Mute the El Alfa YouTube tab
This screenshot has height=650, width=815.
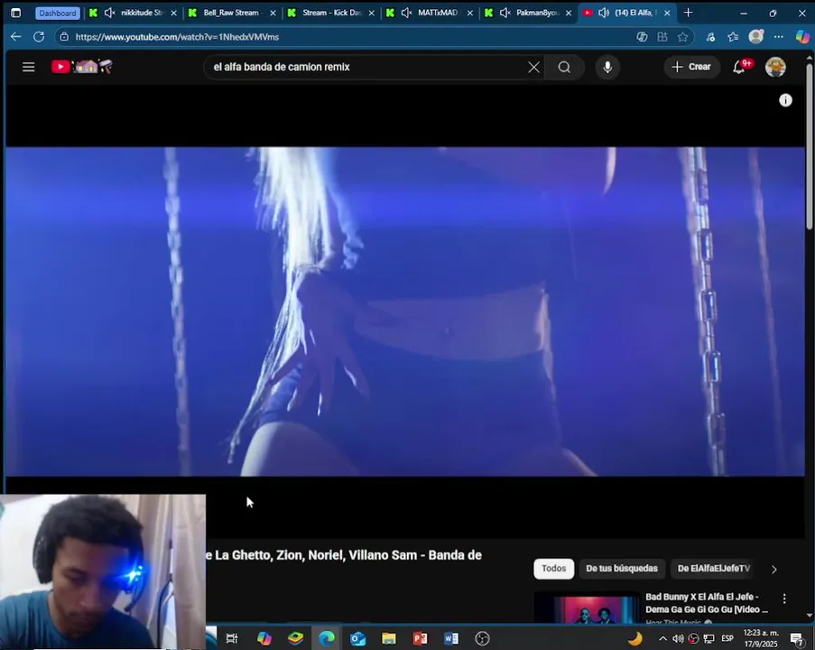(x=604, y=13)
